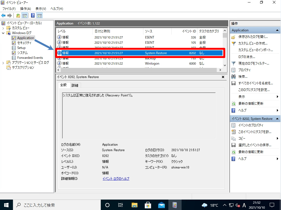
Task: Click the Forward arrow toolbar icon
Action: 10,16
